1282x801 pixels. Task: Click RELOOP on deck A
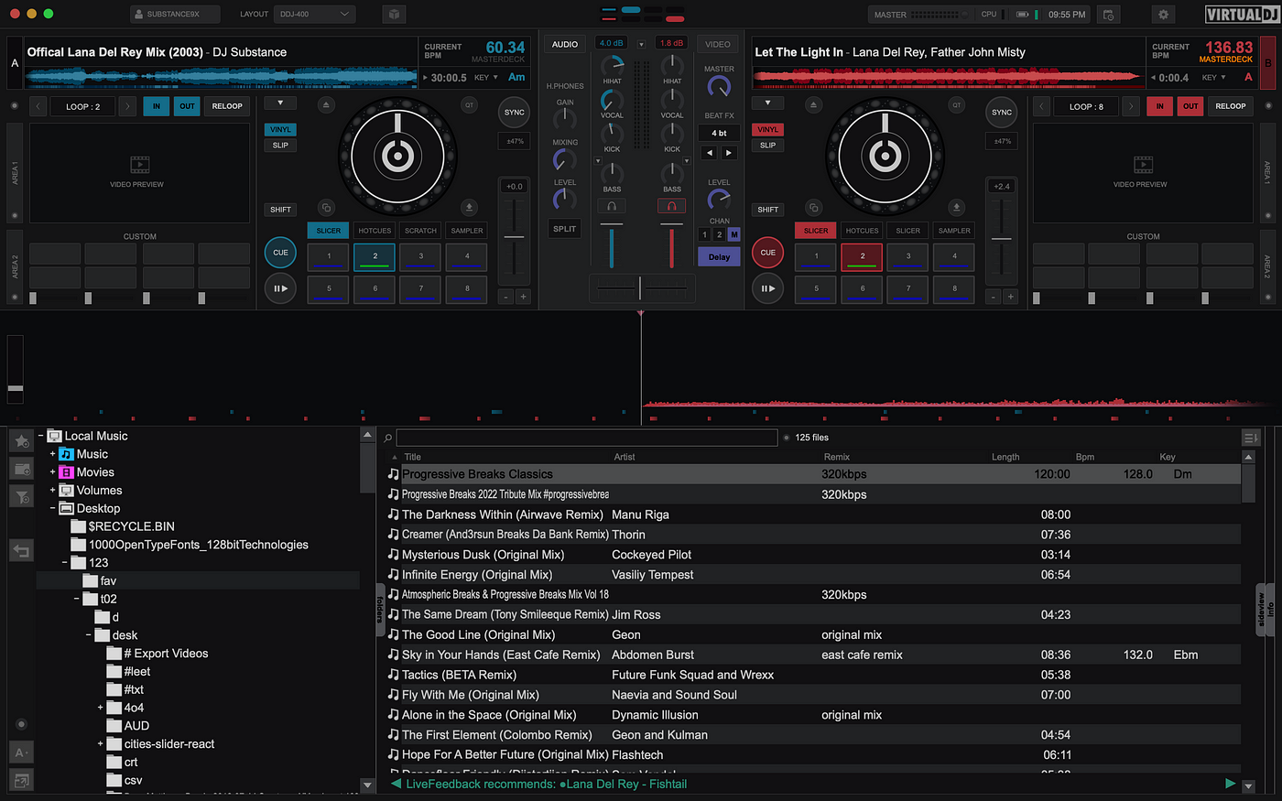pos(227,106)
